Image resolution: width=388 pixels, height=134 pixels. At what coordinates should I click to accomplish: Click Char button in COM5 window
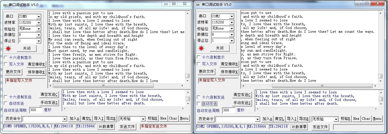[x=173, y=118]
